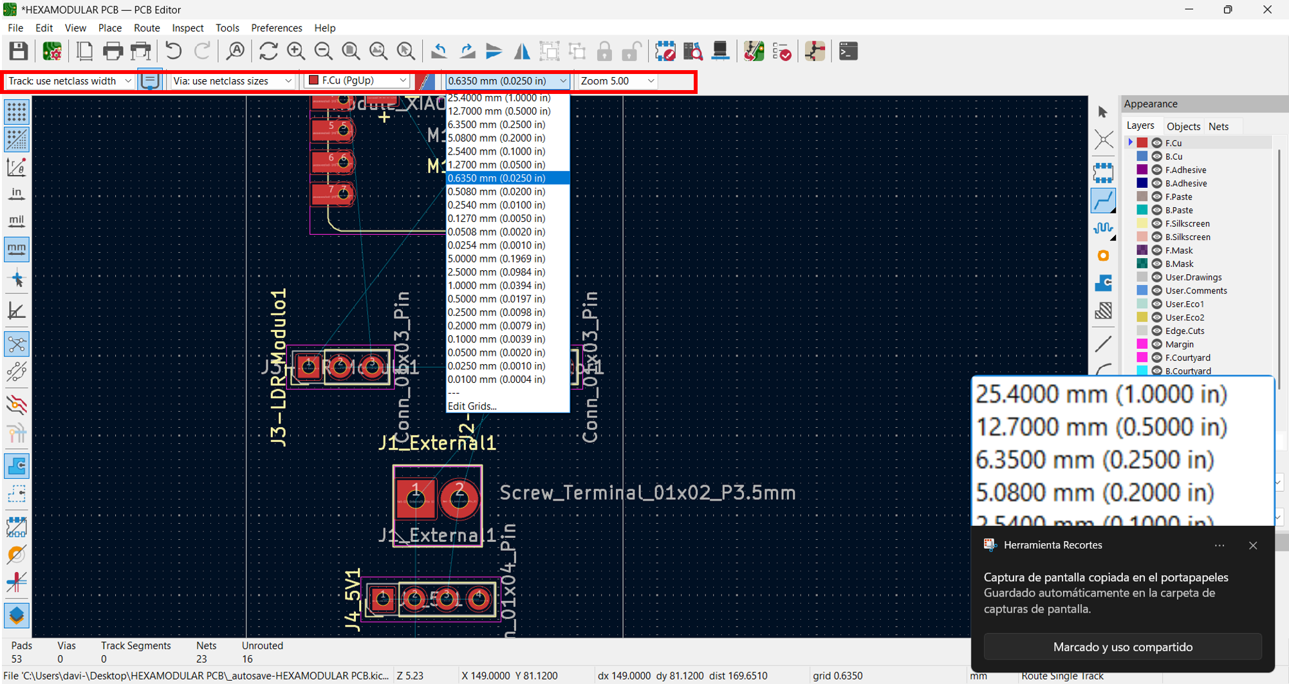Switch to the Objects tab
The width and height of the screenshot is (1289, 684).
[x=1183, y=126]
